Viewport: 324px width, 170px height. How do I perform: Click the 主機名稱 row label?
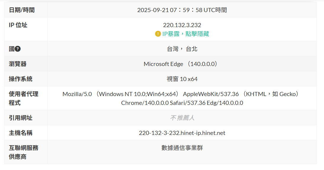(x=20, y=133)
